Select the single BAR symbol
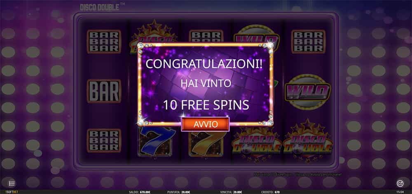Viewport: 412px width, 194px height. (104, 91)
